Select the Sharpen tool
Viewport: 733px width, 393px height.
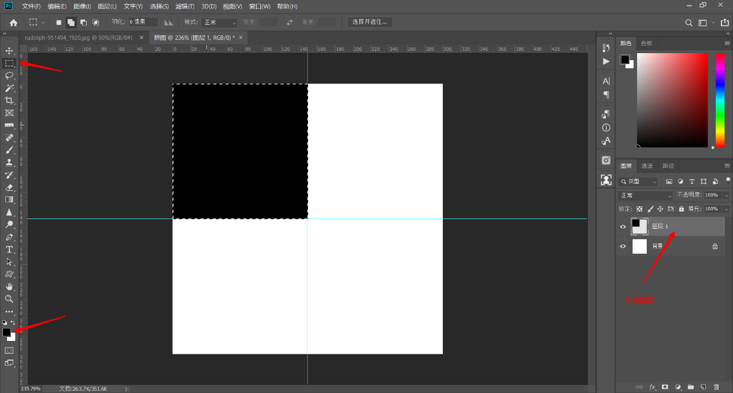9,212
